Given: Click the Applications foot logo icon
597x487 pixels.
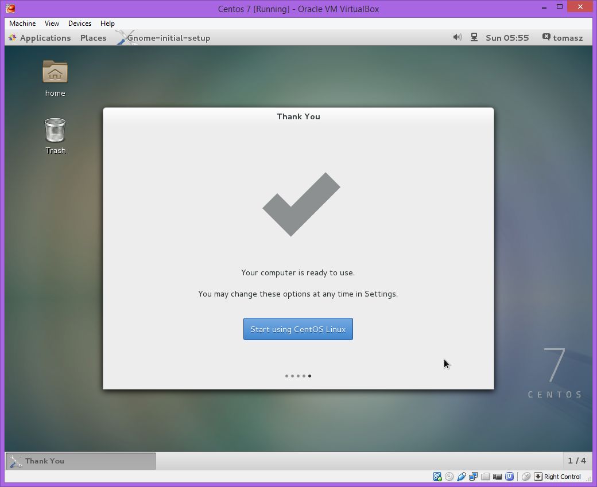Looking at the screenshot, I should 13,38.
